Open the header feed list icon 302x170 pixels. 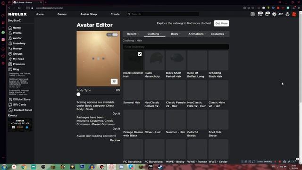click(x=252, y=14)
